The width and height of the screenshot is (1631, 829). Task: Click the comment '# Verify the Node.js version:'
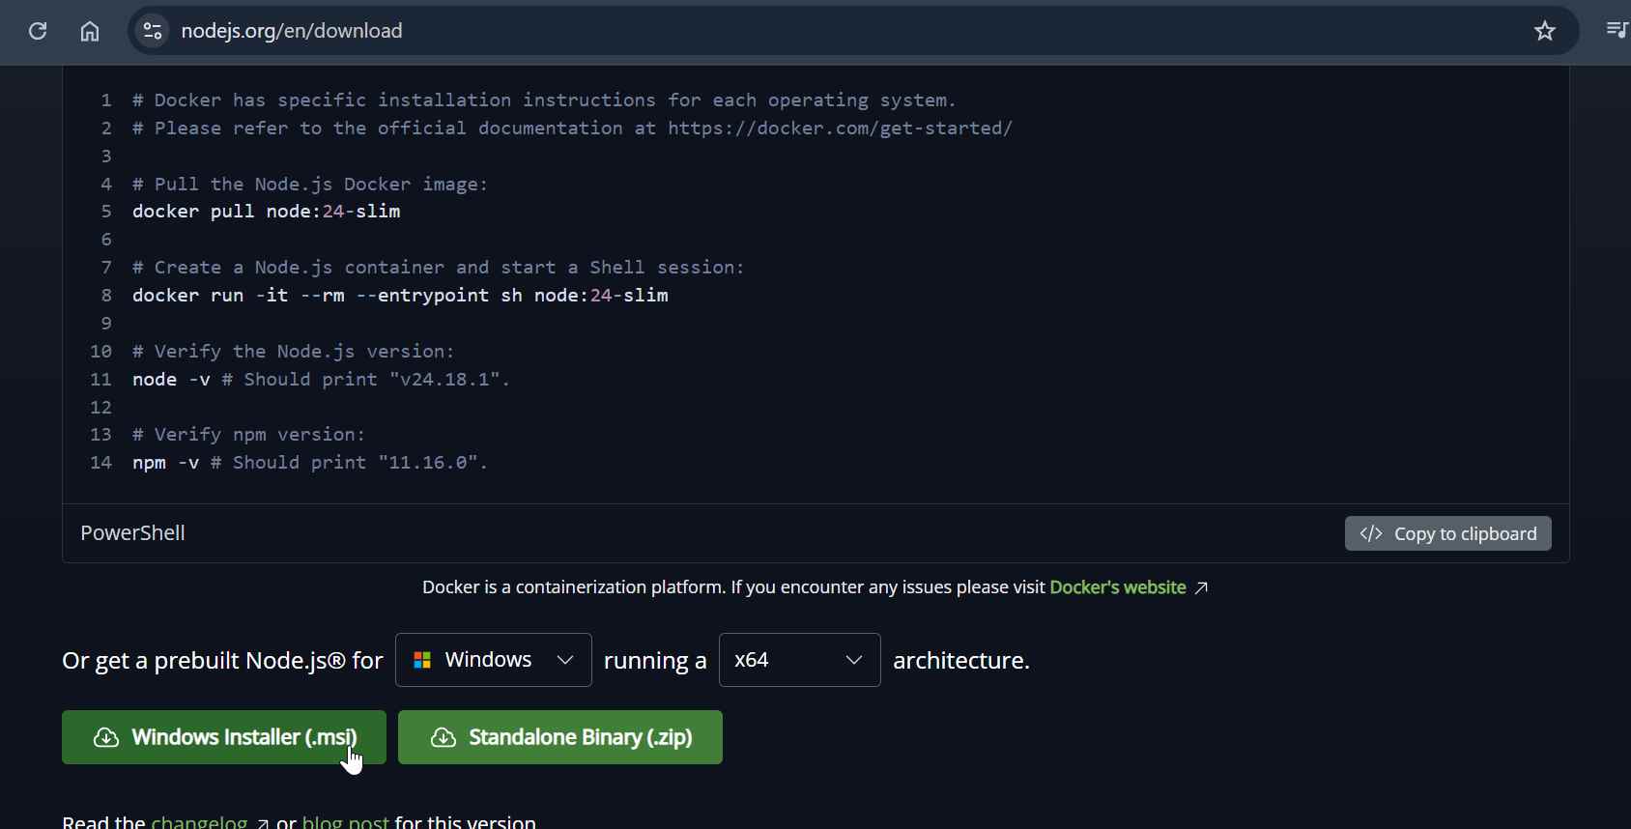click(294, 352)
